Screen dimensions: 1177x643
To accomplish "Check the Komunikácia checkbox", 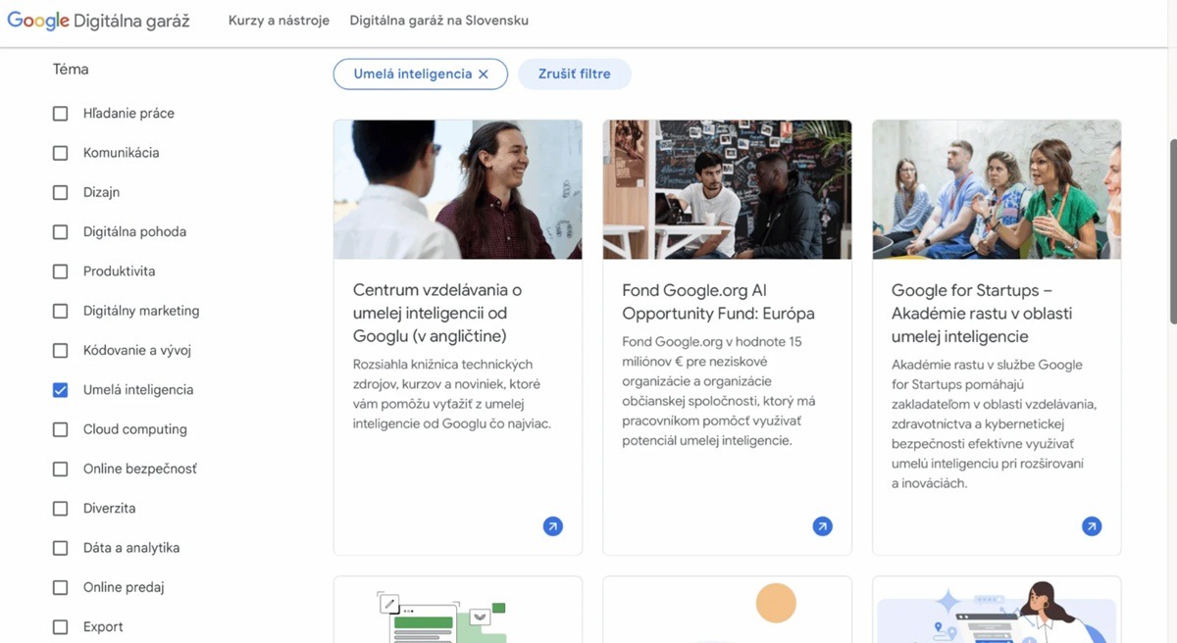I will coord(61,153).
